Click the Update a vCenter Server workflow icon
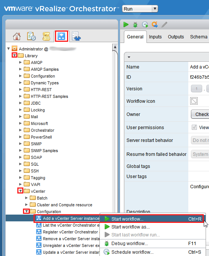The height and width of the screenshot is (256, 209). (x=39, y=252)
